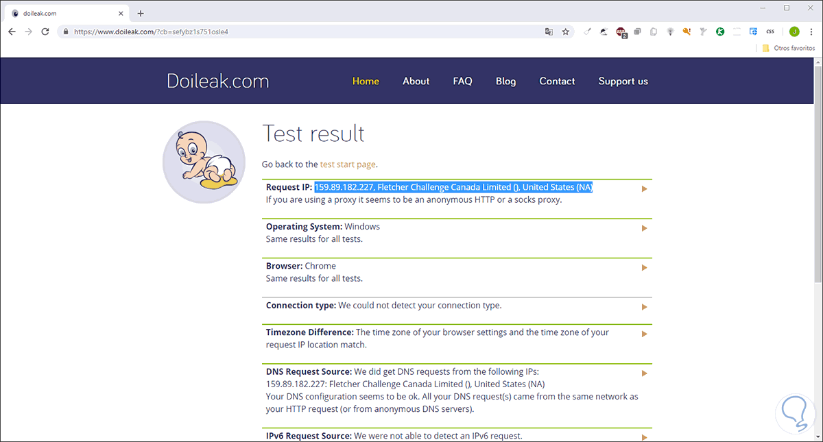823x442 pixels.
Task: Click the blue window extension icon
Action: [753, 32]
